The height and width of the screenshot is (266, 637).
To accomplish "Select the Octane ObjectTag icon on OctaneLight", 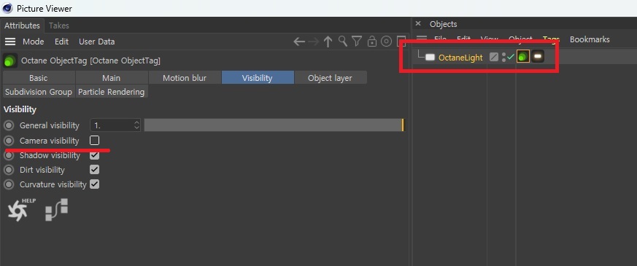I will [523, 57].
